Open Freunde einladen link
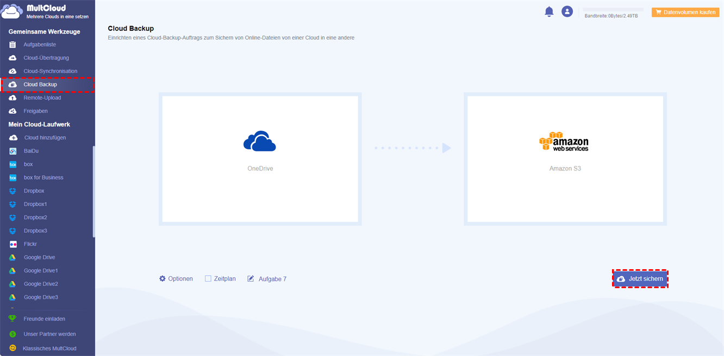724x356 pixels. [45, 319]
